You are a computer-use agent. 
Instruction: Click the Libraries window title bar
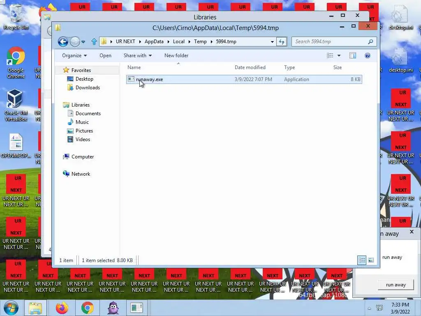click(x=205, y=17)
